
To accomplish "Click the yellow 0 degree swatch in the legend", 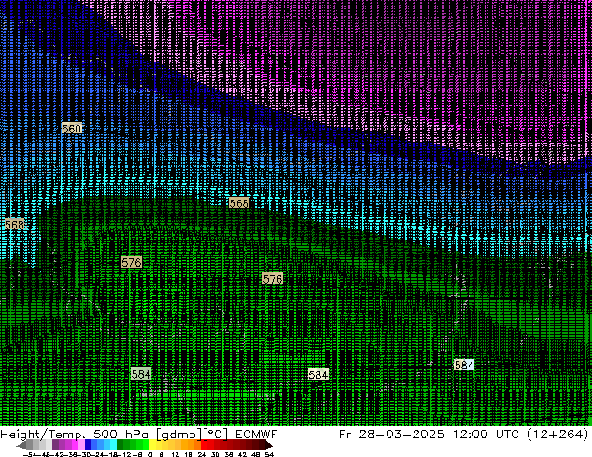I will point(152,445).
